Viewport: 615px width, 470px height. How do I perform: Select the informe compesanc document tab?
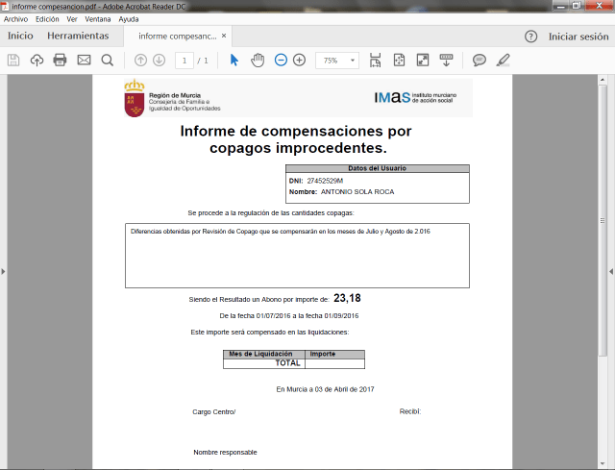point(177,37)
